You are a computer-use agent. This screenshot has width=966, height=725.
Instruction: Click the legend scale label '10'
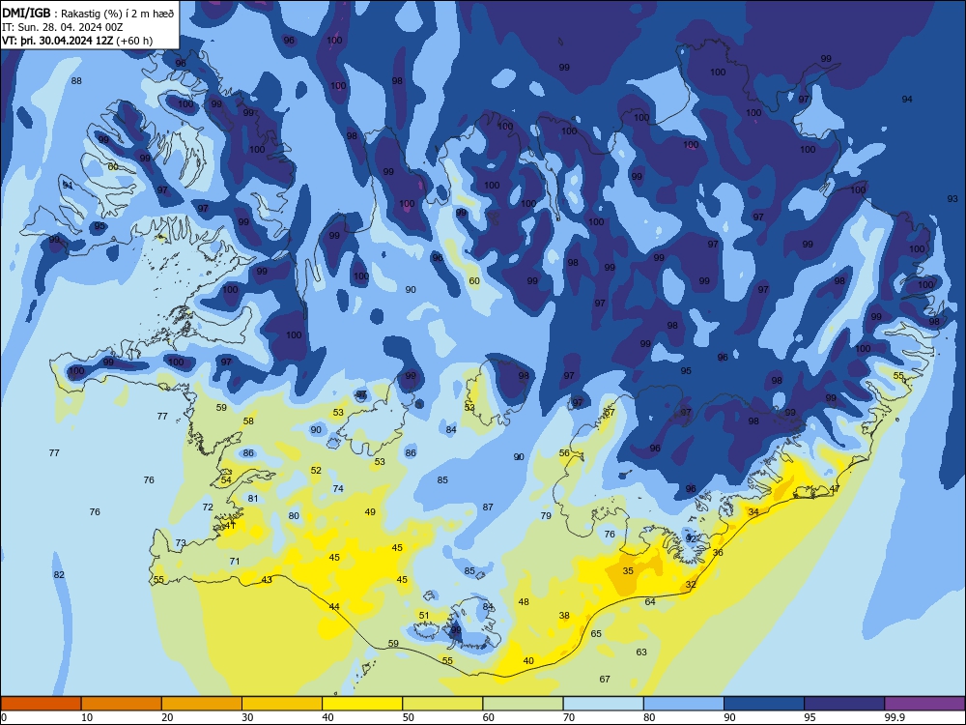click(87, 717)
